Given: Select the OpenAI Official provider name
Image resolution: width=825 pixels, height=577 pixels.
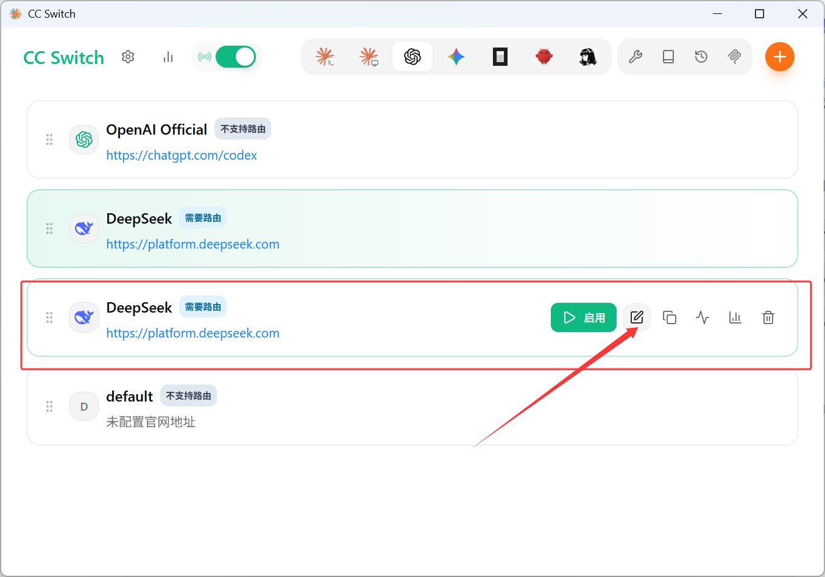Looking at the screenshot, I should (x=157, y=129).
